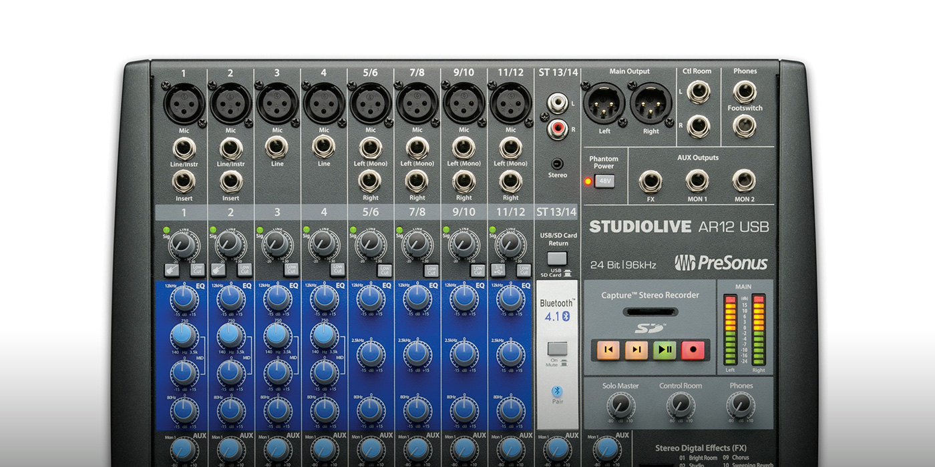
Task: Click the ST 13/14 channel label strip
Action: [x=558, y=212]
